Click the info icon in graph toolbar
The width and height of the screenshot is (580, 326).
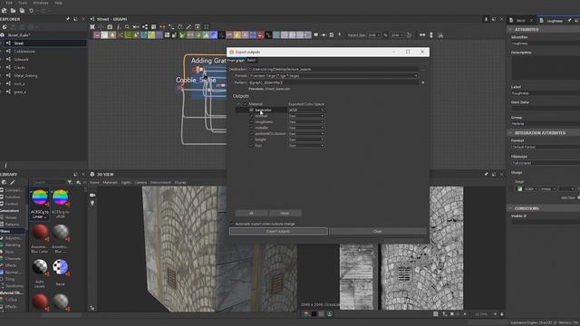119,27
